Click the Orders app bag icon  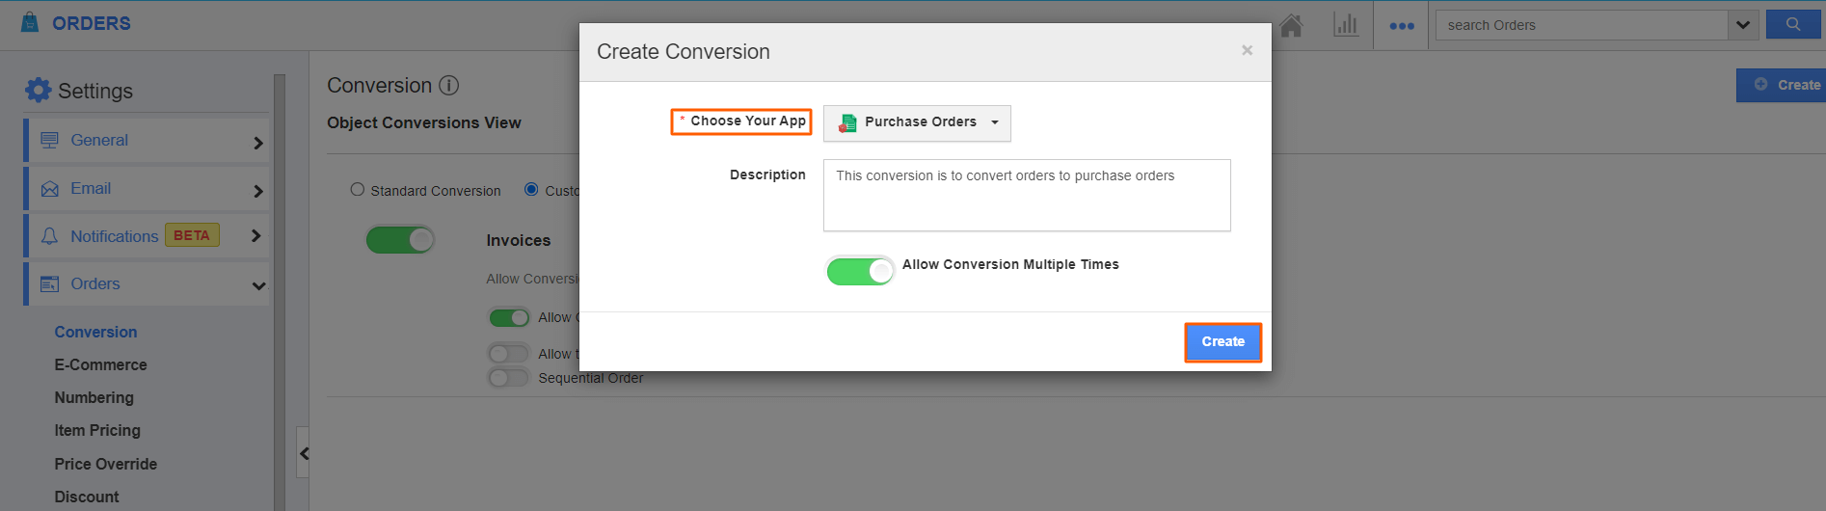click(x=30, y=22)
